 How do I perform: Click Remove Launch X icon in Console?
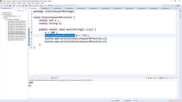[x=148, y=78]
